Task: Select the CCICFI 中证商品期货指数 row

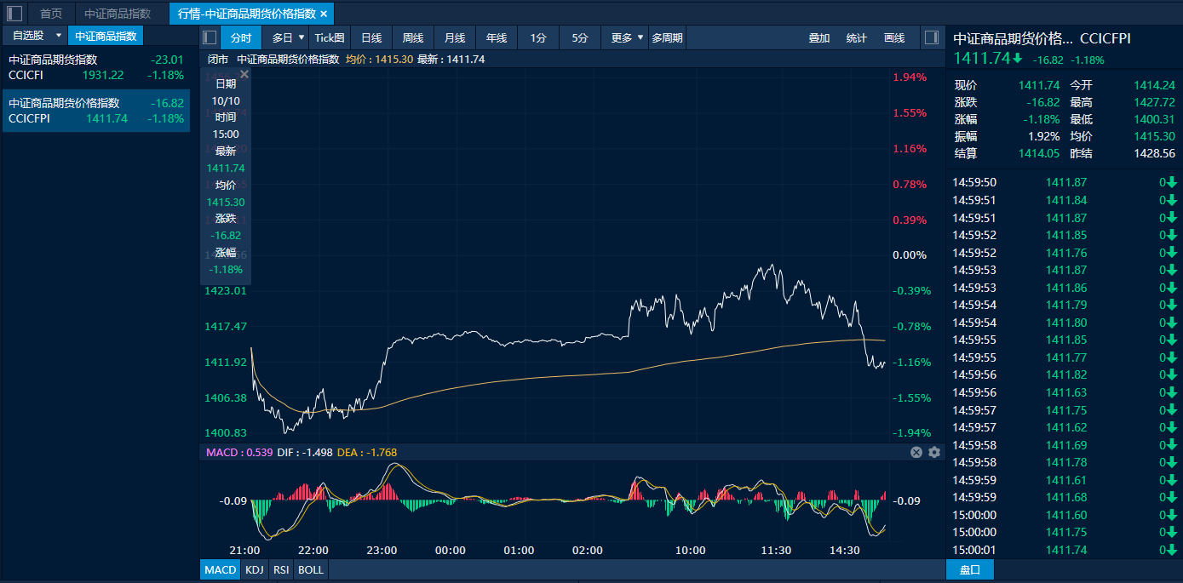Action: 95,67
